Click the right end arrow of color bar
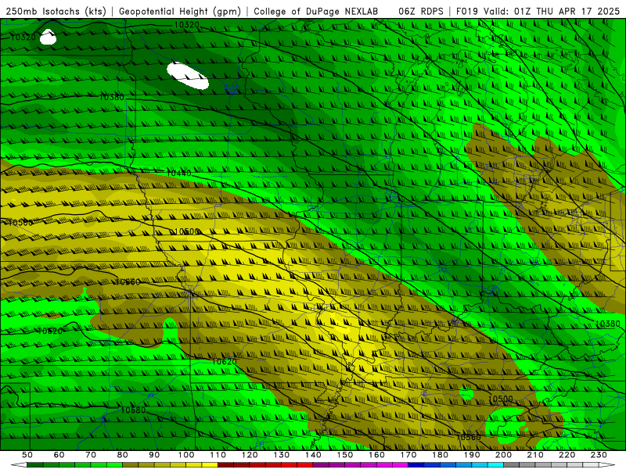The width and height of the screenshot is (626, 469). (607, 465)
